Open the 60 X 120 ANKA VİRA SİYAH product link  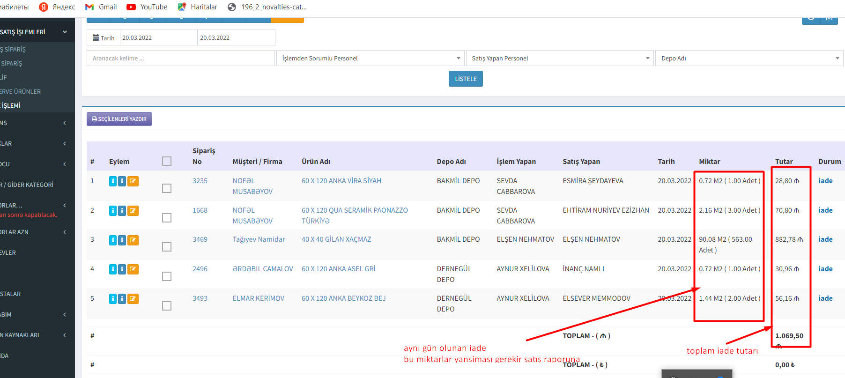341,181
